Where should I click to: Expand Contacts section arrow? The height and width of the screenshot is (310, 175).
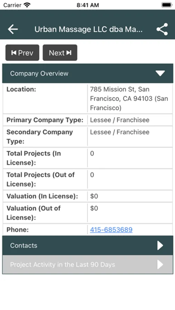[160, 245]
